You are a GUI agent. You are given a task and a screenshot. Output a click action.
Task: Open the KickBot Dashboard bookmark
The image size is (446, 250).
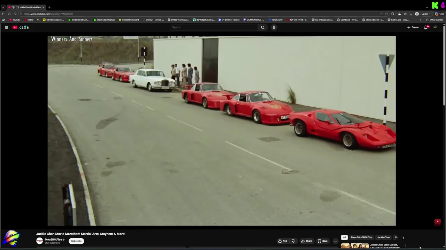(x=129, y=20)
